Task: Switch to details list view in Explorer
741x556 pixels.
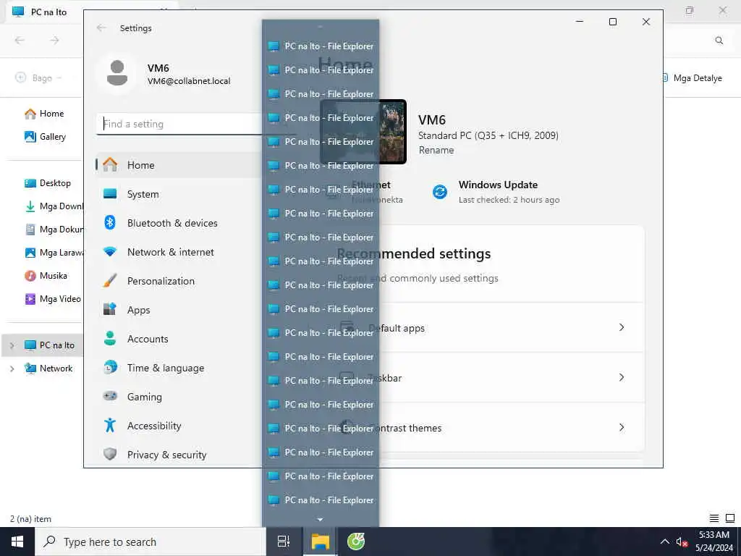Action: tap(714, 518)
